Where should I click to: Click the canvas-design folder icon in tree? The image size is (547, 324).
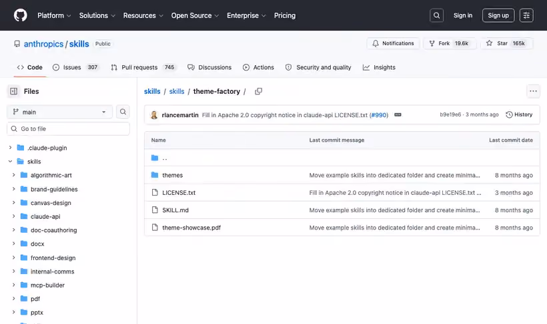tap(24, 202)
